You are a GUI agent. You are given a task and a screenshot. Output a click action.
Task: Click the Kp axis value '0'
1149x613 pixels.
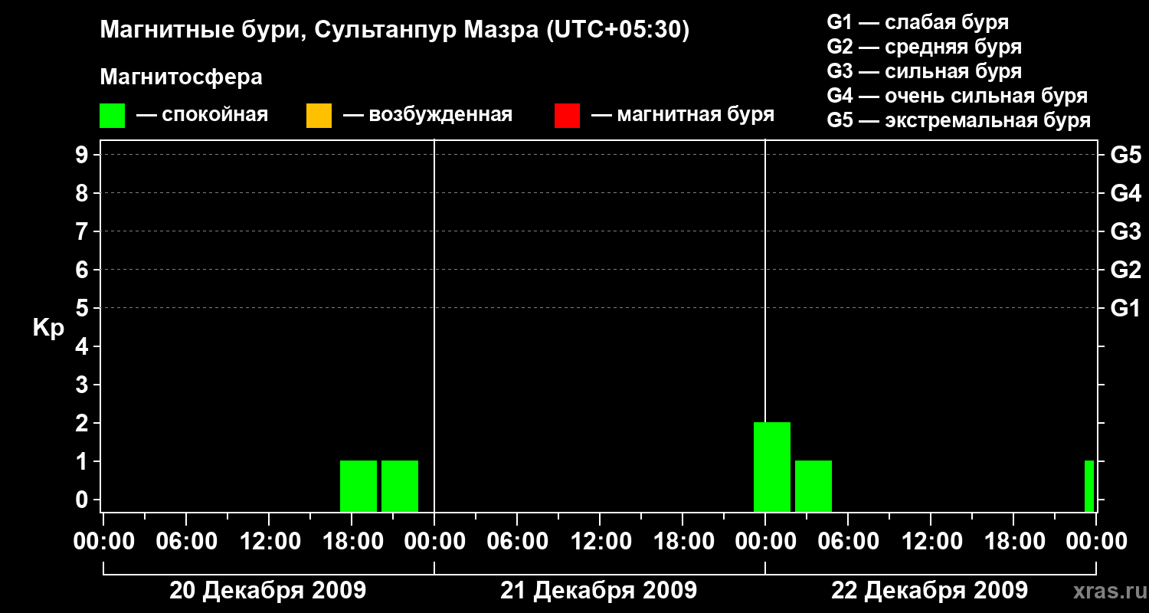pos(83,500)
